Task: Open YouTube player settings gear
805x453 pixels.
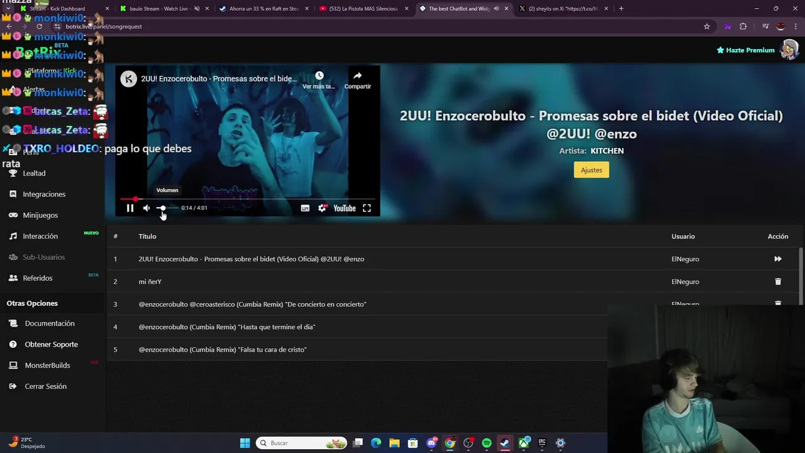Action: point(322,208)
